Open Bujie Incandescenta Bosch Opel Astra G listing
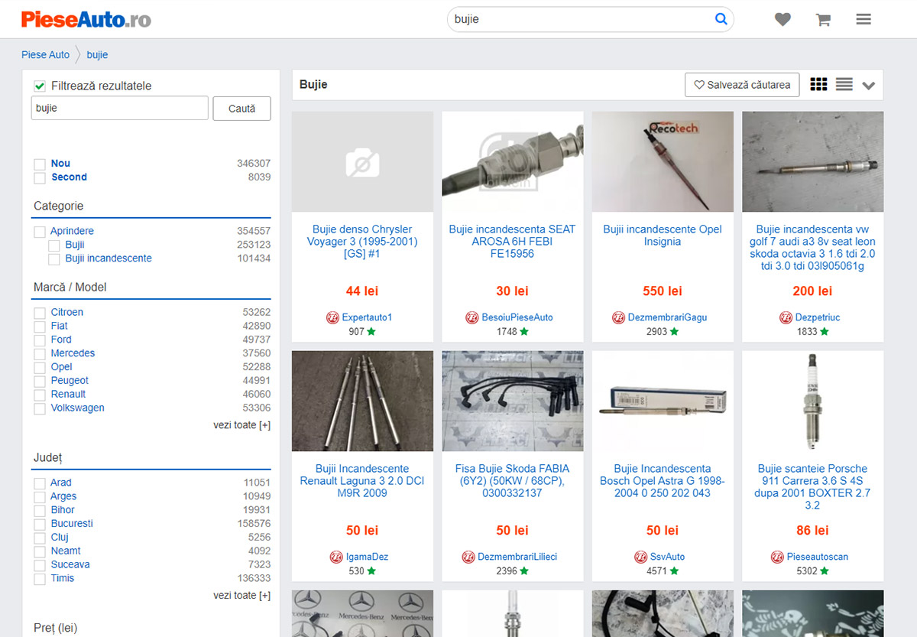The height and width of the screenshot is (637, 917). 663,481
